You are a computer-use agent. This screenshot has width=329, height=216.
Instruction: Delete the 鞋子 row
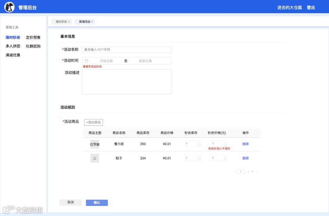(x=246, y=158)
